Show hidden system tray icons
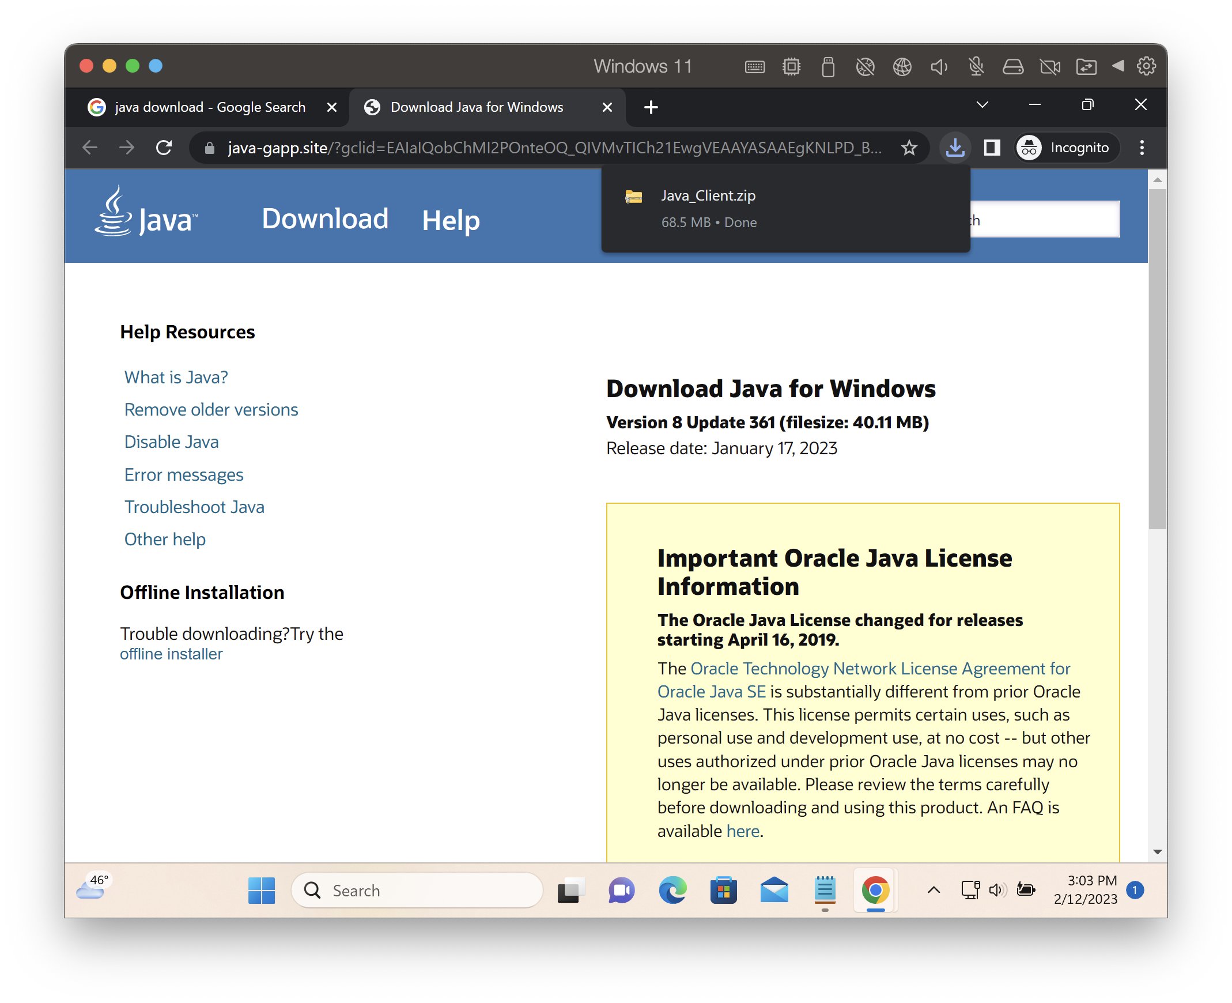The width and height of the screenshot is (1232, 1003). (934, 891)
